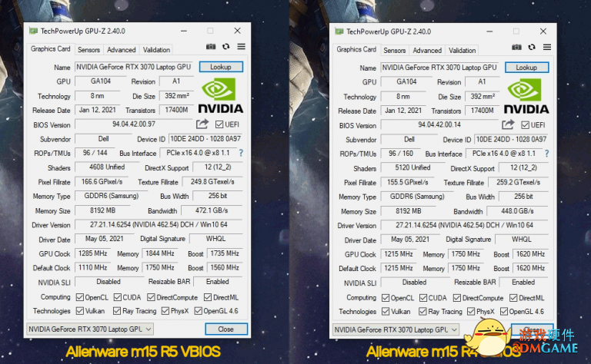
Task: Take a screenshot via camera icon in R4 window
Action: click(x=516, y=47)
